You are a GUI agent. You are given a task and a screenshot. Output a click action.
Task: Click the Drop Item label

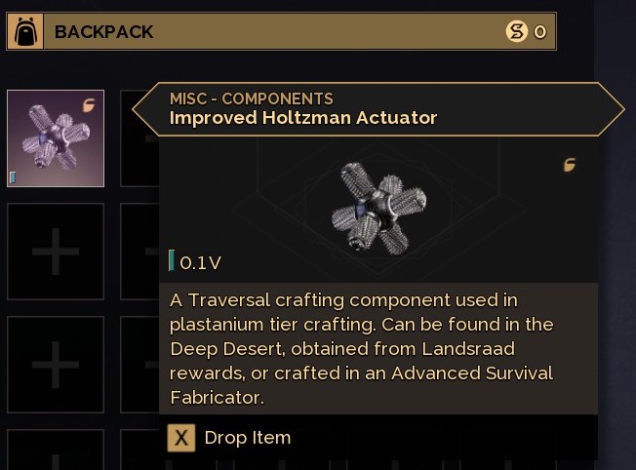(x=248, y=438)
